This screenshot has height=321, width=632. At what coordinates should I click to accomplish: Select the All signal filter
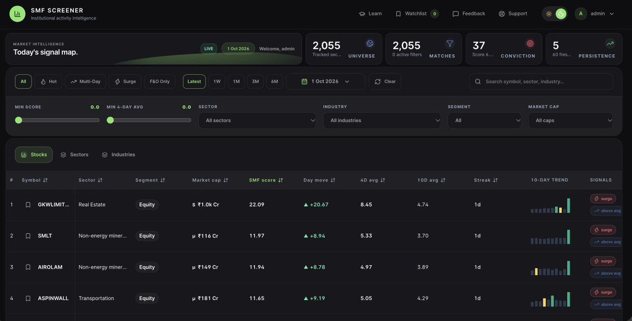tap(23, 82)
